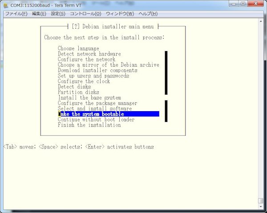Select 'Detect disks' entry
This screenshot has width=267, height=213.
tap(74, 86)
